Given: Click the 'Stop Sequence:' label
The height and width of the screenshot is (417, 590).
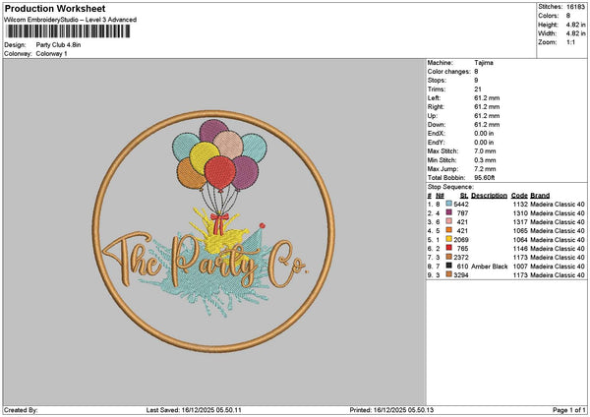Looking at the screenshot, I should coord(450,187).
